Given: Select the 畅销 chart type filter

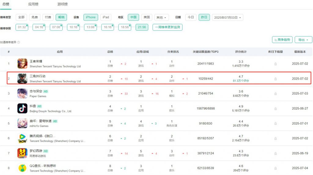Looking at the screenshot, I should click(61, 17).
